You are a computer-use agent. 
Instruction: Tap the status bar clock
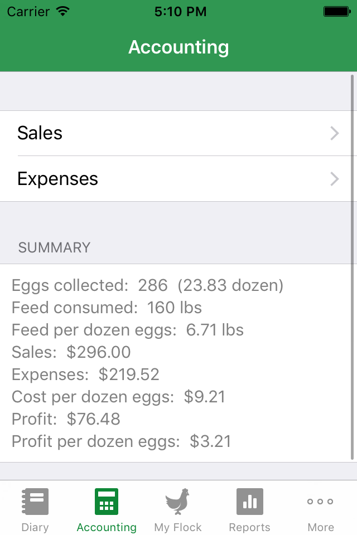[x=180, y=11]
